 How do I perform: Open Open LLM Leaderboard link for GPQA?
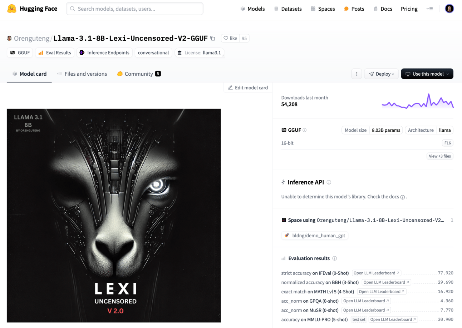pyautogui.click(x=366, y=301)
